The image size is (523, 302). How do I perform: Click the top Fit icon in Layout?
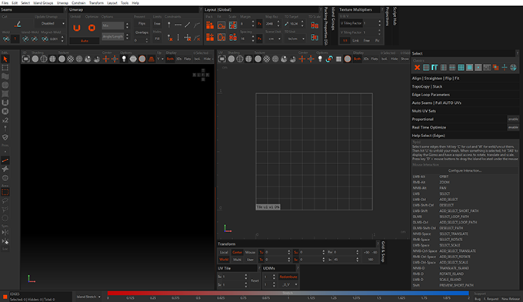(x=222, y=25)
